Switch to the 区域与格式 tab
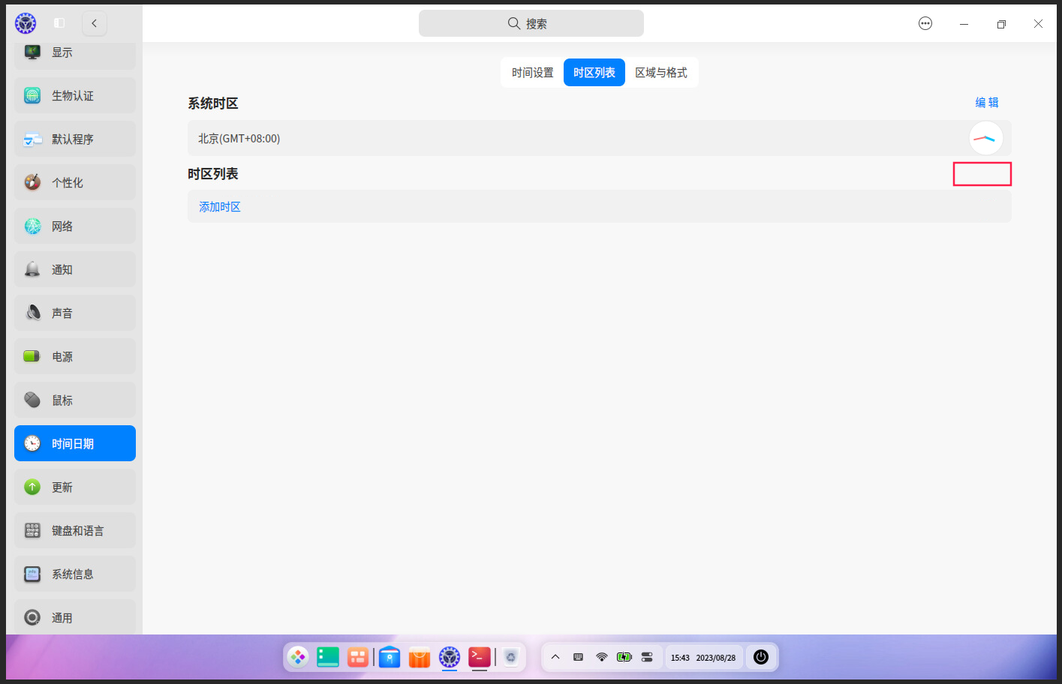Viewport: 1062px width, 684px height. [661, 72]
